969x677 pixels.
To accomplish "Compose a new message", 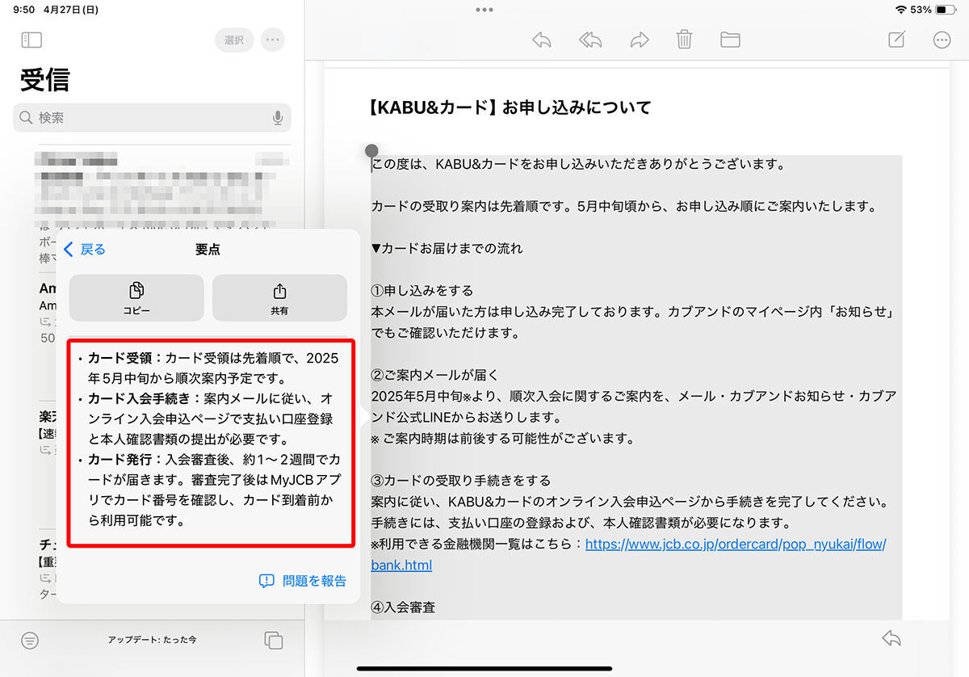I will (896, 40).
